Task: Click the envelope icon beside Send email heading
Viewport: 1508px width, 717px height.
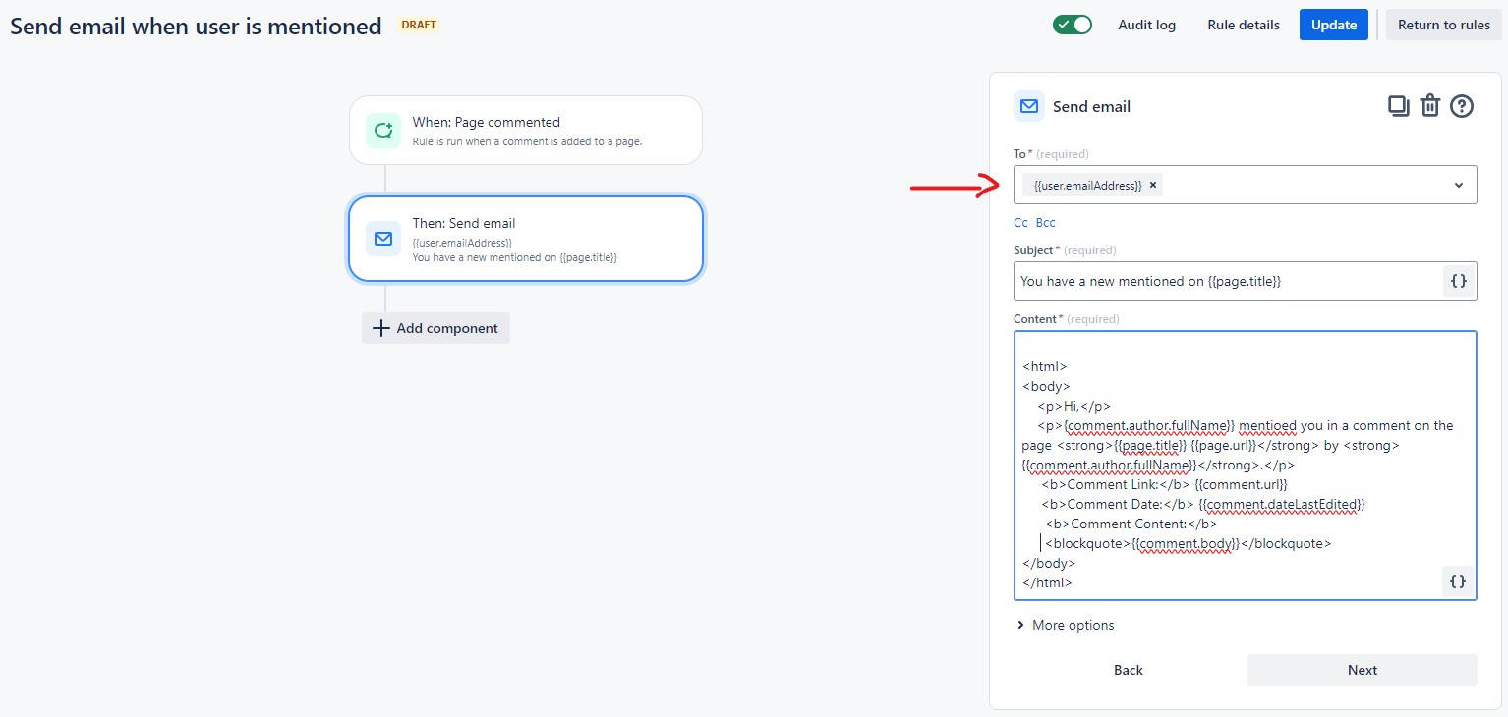Action: click(x=1028, y=106)
